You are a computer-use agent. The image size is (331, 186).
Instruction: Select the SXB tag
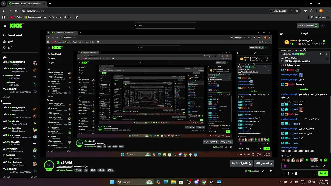click(93, 170)
